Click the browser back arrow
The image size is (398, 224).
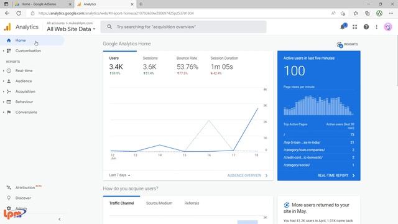[x=7, y=13]
